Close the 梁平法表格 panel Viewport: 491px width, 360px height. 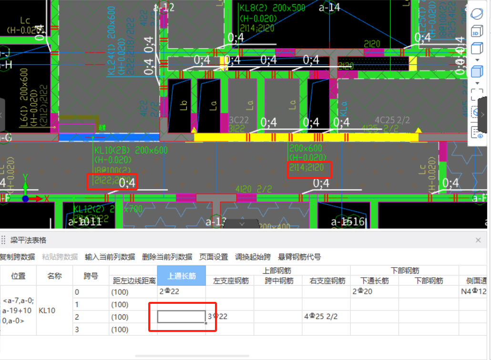(x=478, y=240)
